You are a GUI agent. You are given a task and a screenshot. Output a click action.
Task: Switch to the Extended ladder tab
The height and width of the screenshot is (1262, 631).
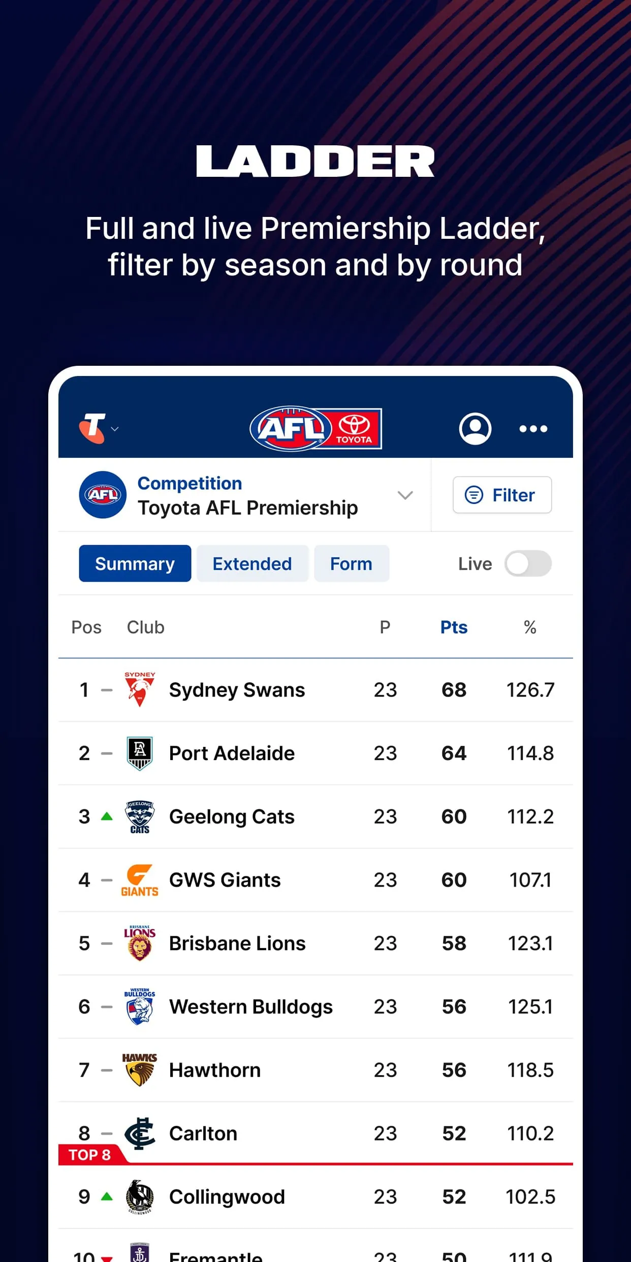[x=253, y=563]
